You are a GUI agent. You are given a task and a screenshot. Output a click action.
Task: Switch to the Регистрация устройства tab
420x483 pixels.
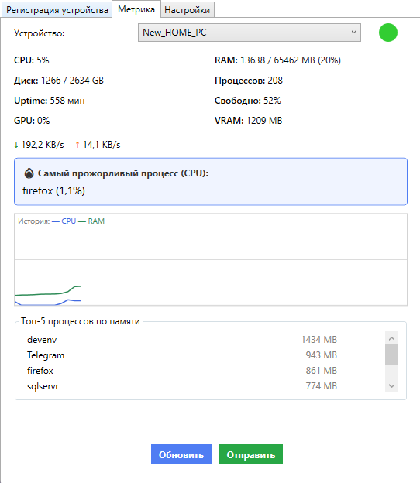coord(57,10)
